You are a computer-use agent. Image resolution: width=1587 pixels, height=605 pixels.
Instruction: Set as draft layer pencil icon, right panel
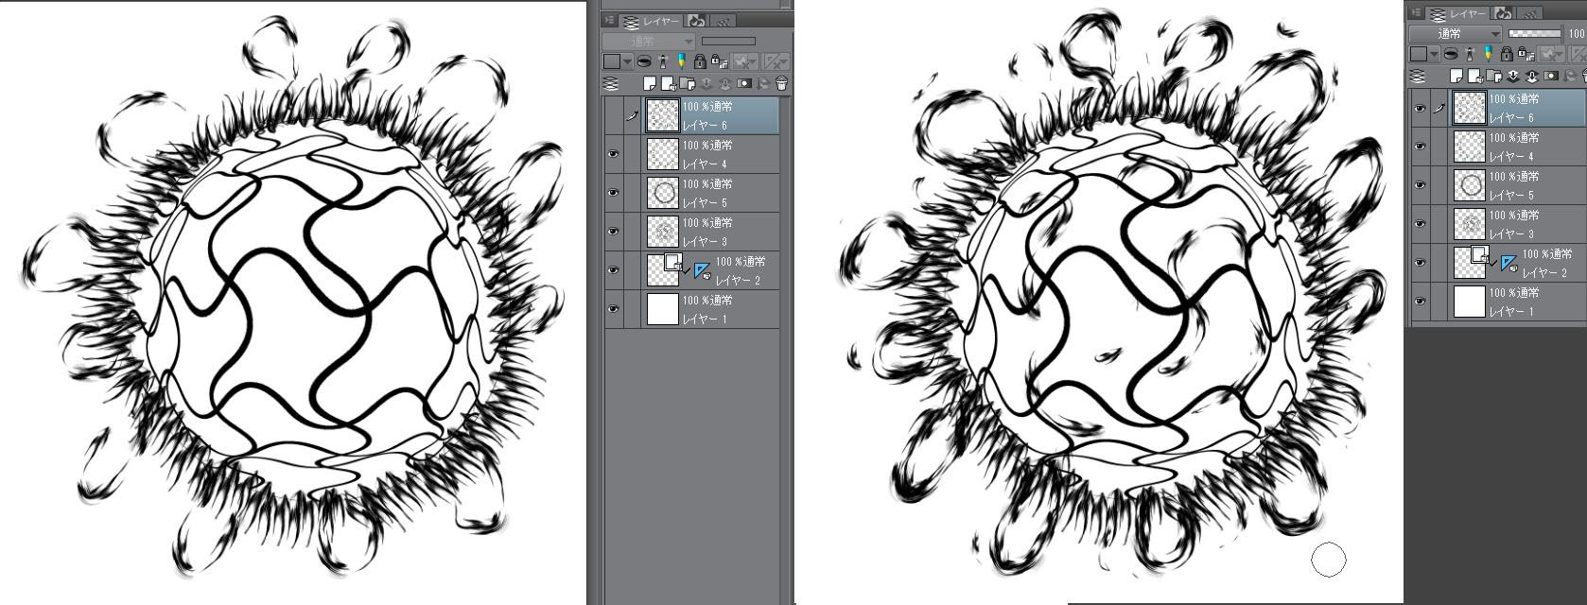pyautogui.click(x=1488, y=54)
